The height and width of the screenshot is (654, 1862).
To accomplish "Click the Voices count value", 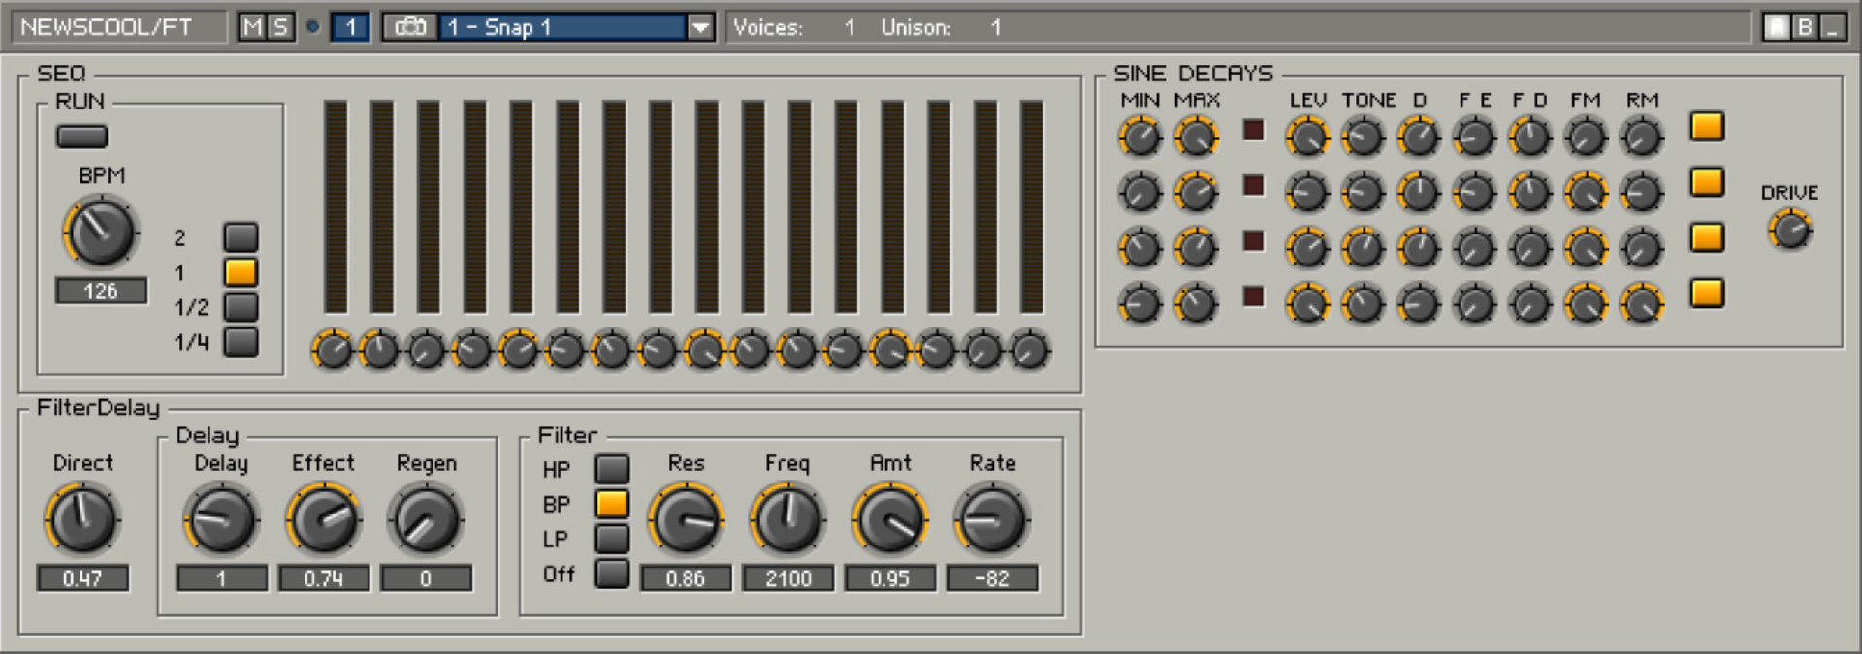I will [850, 27].
